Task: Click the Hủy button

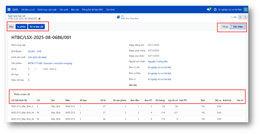Action: pos(11,27)
